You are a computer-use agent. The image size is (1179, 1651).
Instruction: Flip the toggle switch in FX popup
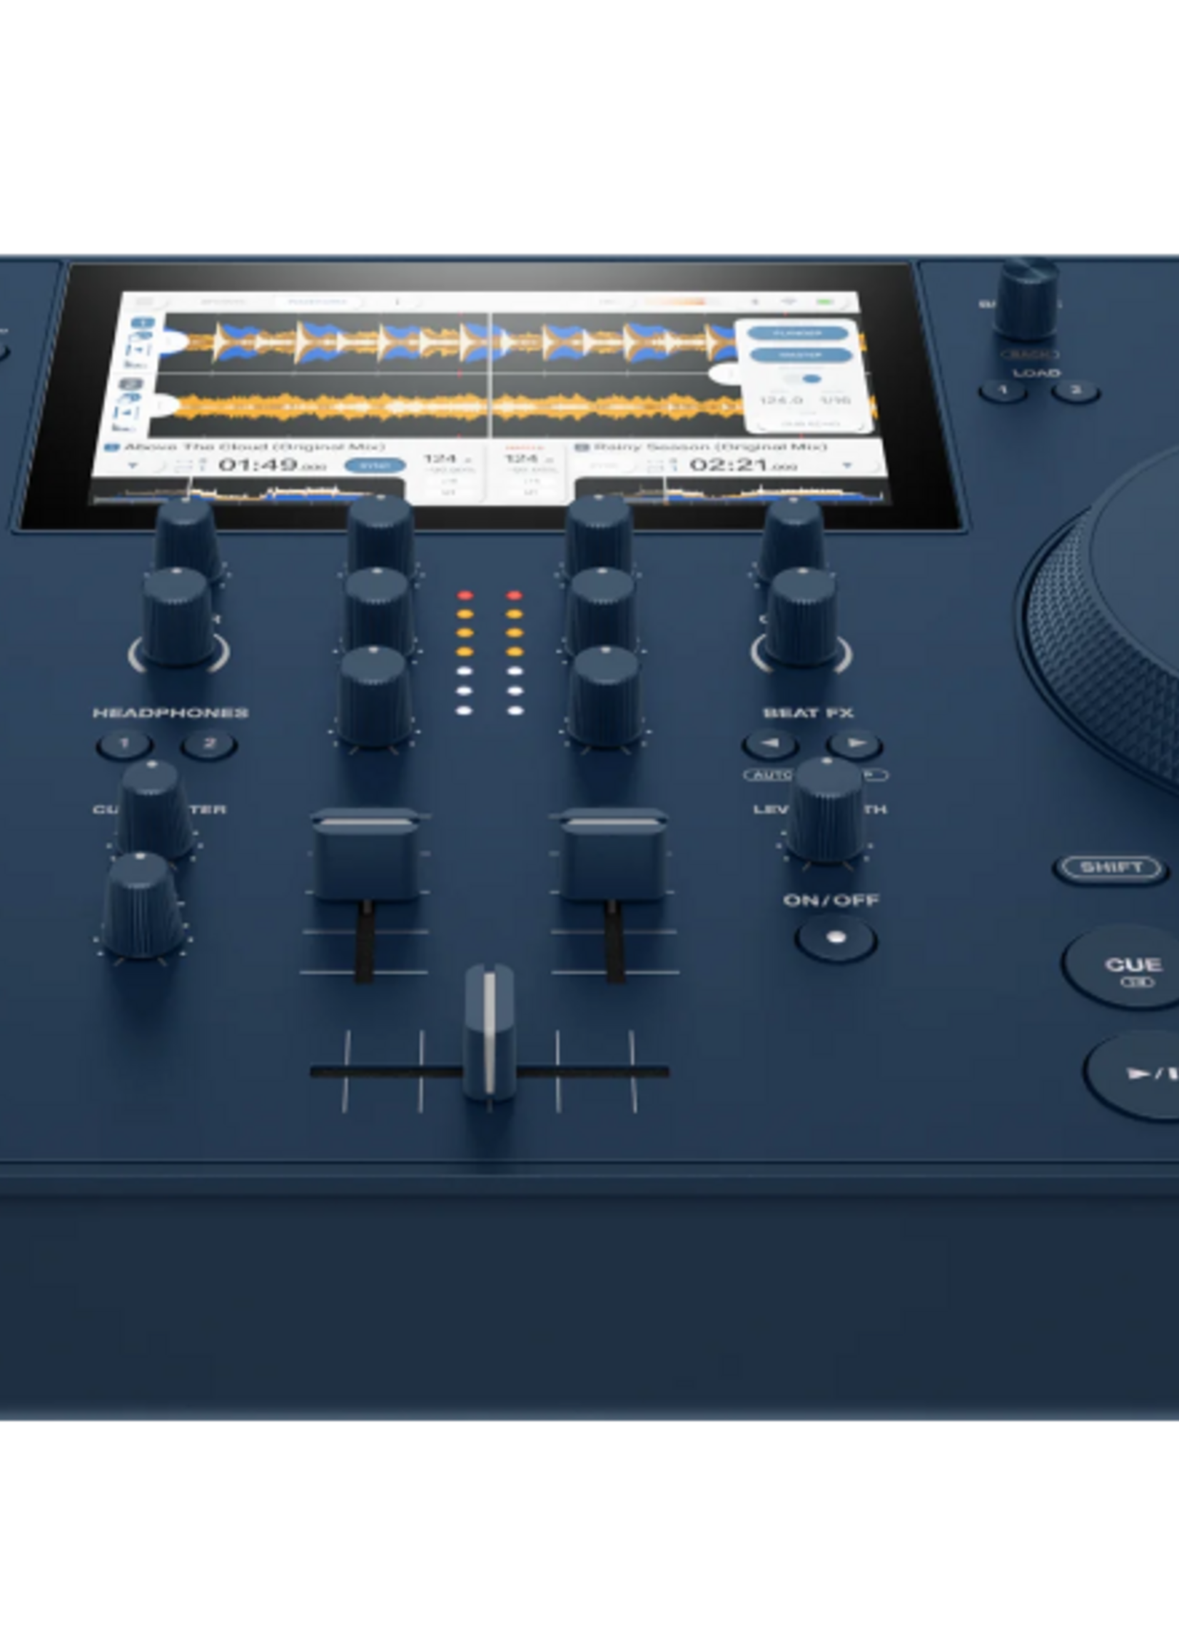[802, 378]
